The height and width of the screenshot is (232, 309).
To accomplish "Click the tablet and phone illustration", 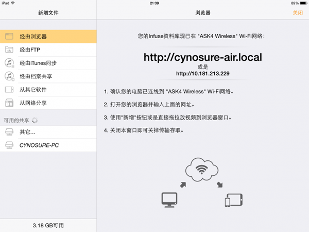I will coord(234,200).
